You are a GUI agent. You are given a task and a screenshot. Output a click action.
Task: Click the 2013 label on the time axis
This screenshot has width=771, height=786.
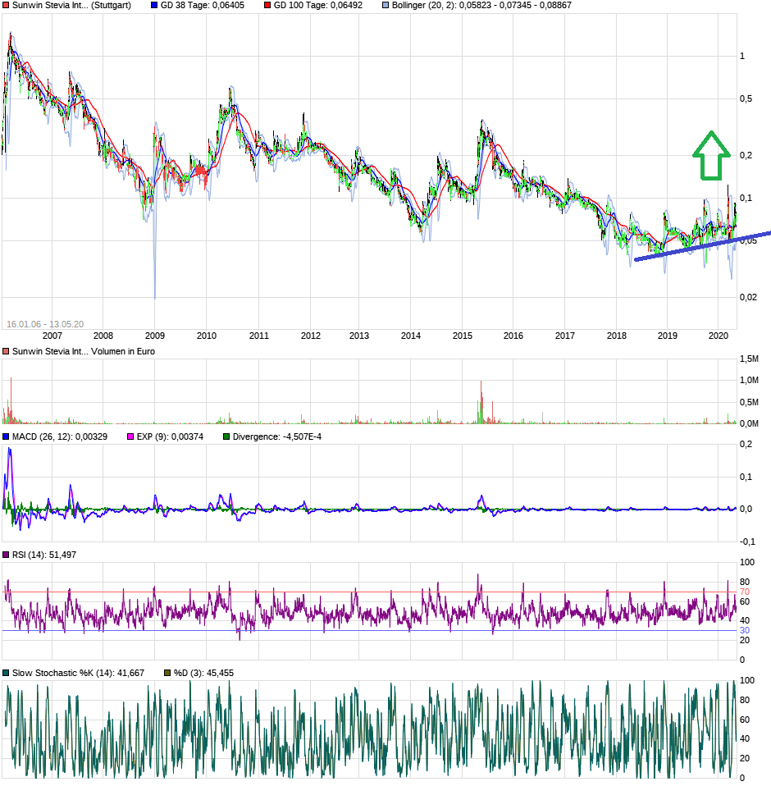click(359, 336)
